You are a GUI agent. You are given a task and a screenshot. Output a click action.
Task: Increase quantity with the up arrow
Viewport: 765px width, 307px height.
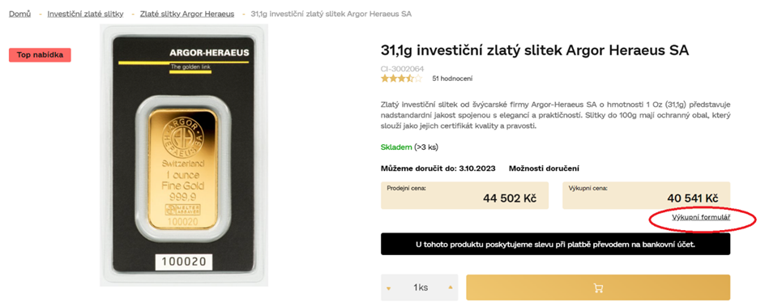(451, 288)
